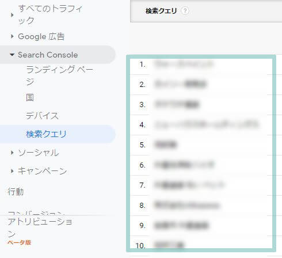Click the help icon beside 検索クエリ header
Image resolution: width=282 pixels, height=258 pixels.
pyautogui.click(x=185, y=11)
